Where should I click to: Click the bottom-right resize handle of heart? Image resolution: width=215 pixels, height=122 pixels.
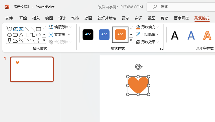tap(148, 94)
